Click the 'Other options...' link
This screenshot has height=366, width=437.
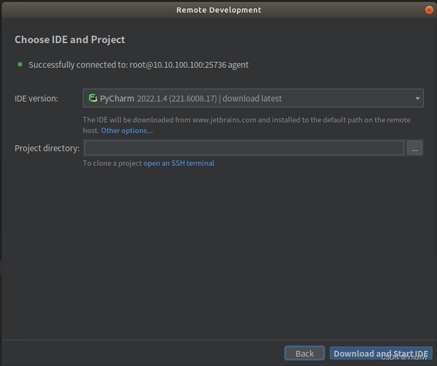pyautogui.click(x=127, y=130)
